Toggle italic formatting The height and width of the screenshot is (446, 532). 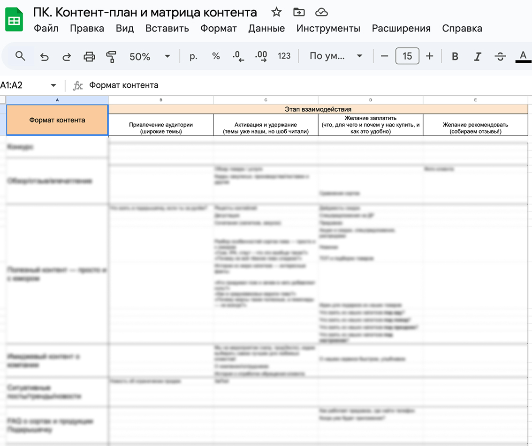478,56
